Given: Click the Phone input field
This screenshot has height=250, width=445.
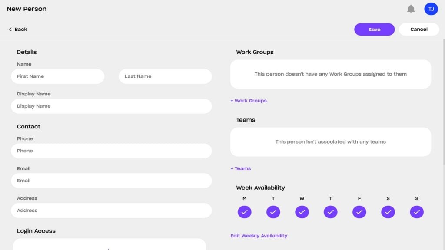Looking at the screenshot, I should (111, 151).
